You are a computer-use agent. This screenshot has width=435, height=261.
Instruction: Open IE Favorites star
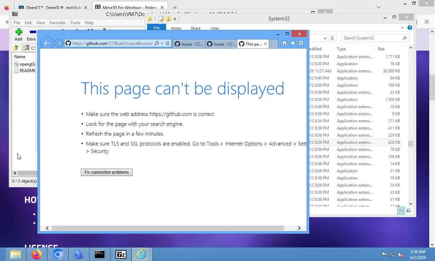[x=293, y=43]
